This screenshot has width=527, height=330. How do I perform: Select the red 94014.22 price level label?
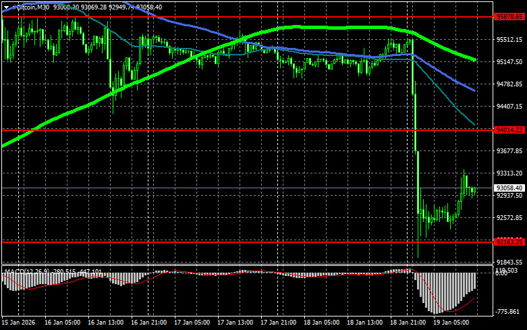[x=509, y=130]
